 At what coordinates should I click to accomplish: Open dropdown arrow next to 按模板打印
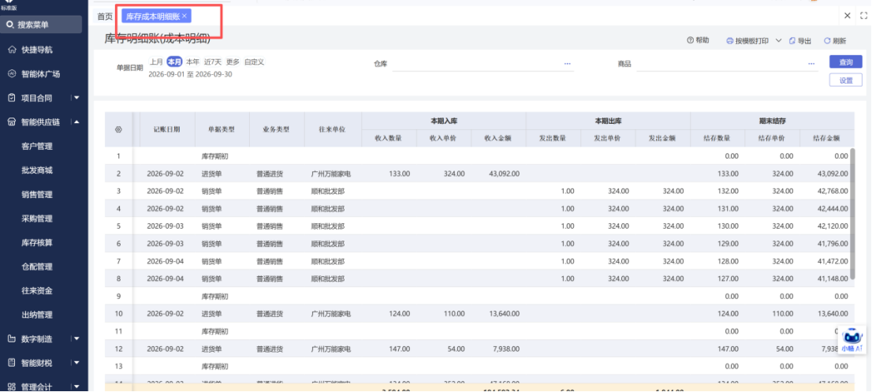click(779, 41)
